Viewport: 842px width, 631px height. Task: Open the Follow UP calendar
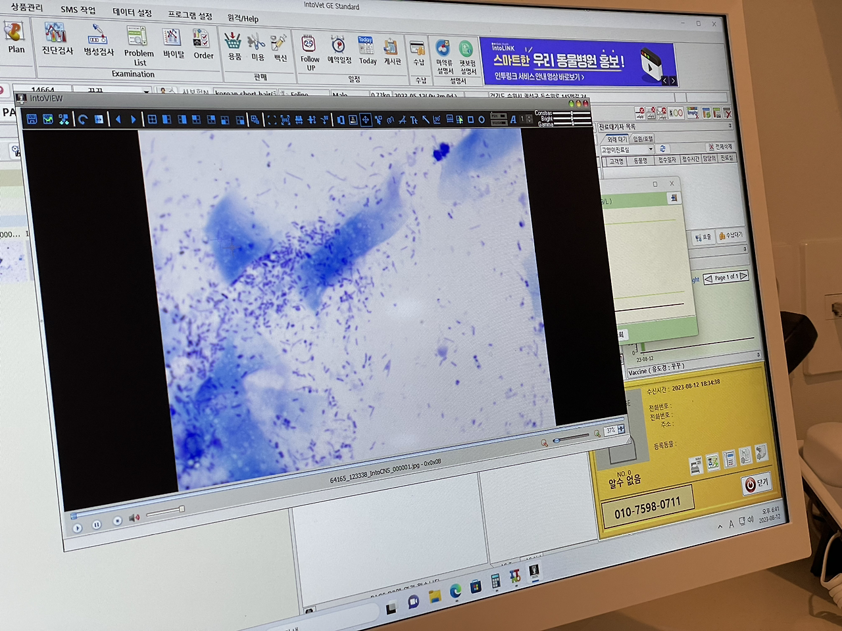pyautogui.click(x=310, y=53)
